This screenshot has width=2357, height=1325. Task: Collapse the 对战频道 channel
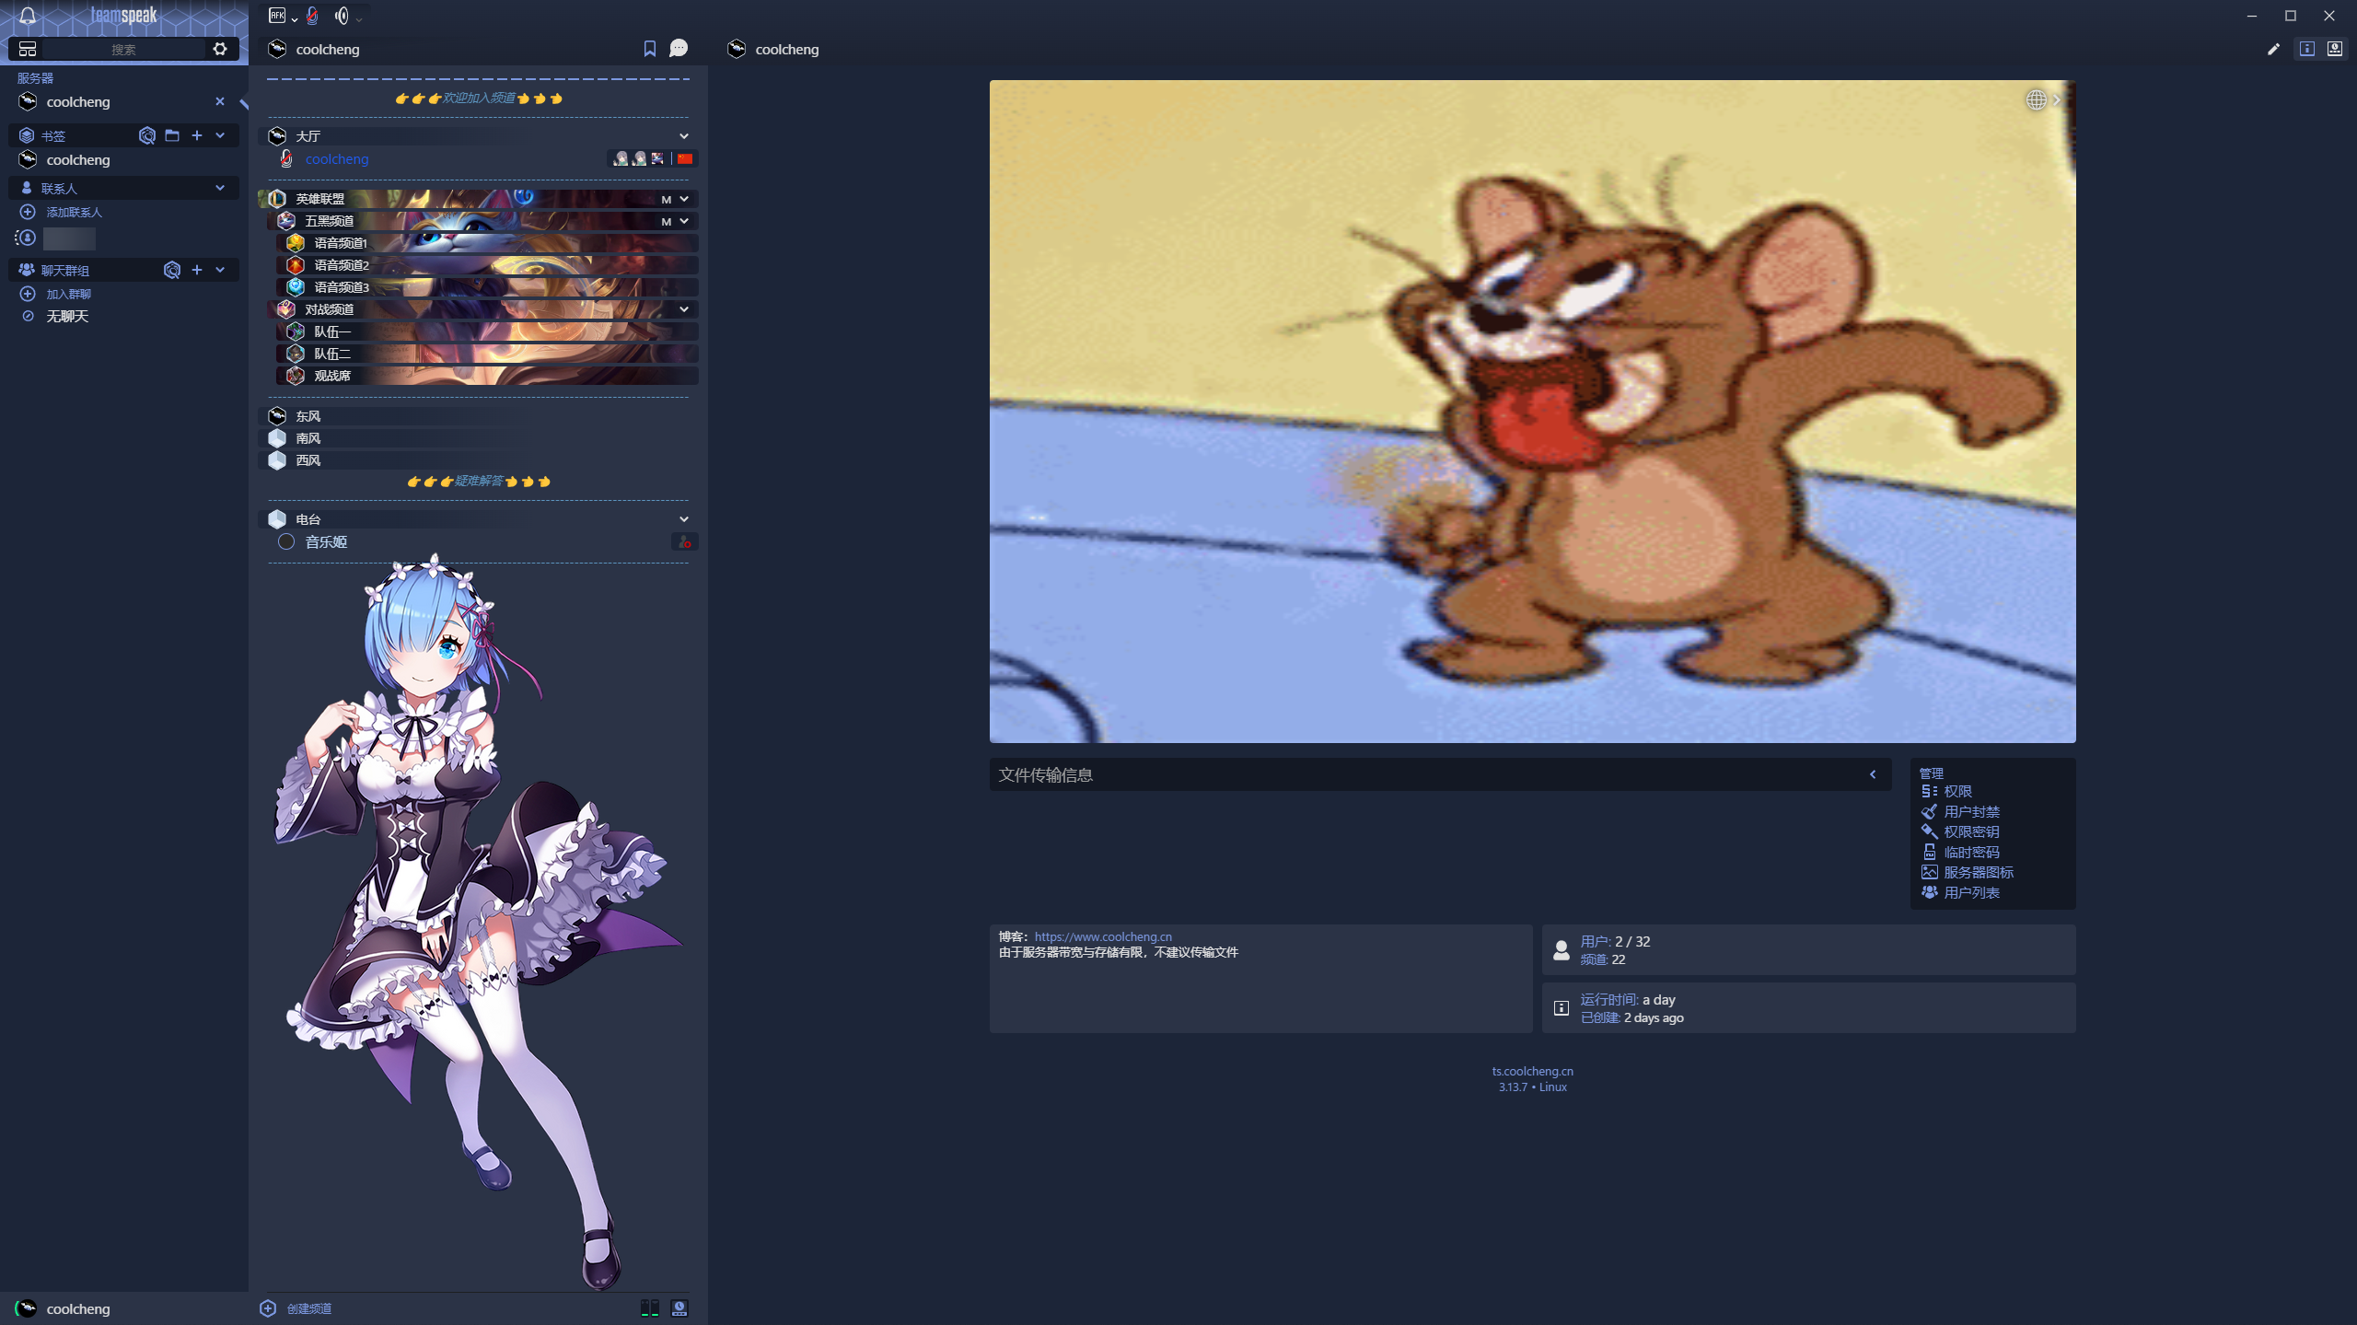pyautogui.click(x=684, y=309)
